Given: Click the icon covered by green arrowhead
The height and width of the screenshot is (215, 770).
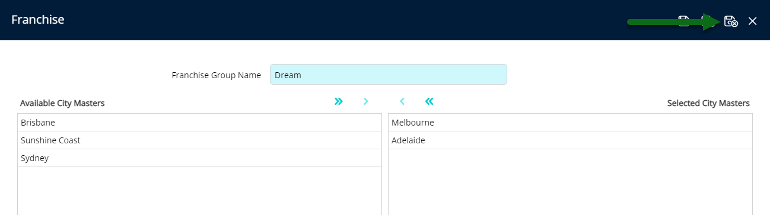Looking at the screenshot, I should (x=707, y=21).
